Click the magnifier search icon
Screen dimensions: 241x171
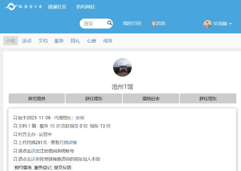click(109, 23)
